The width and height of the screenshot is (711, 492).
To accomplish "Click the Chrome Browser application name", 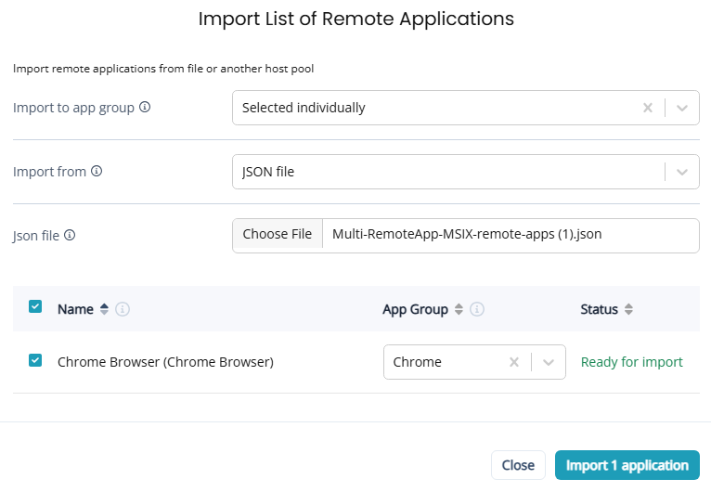I will point(165,362).
